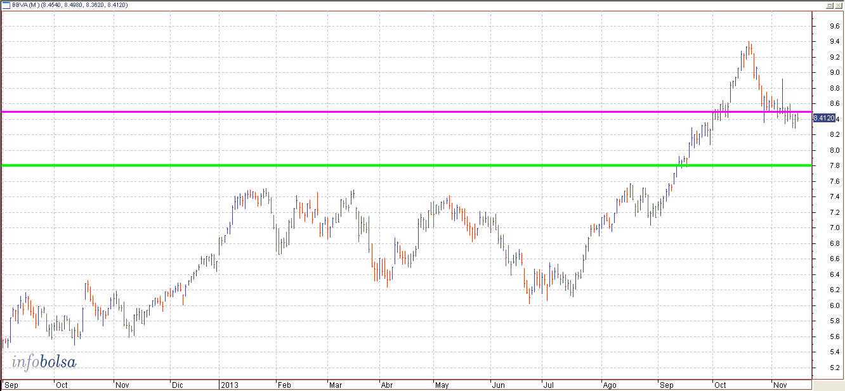Select the green horizontal support line
This screenshot has height=391, width=845.
[x=406, y=165]
